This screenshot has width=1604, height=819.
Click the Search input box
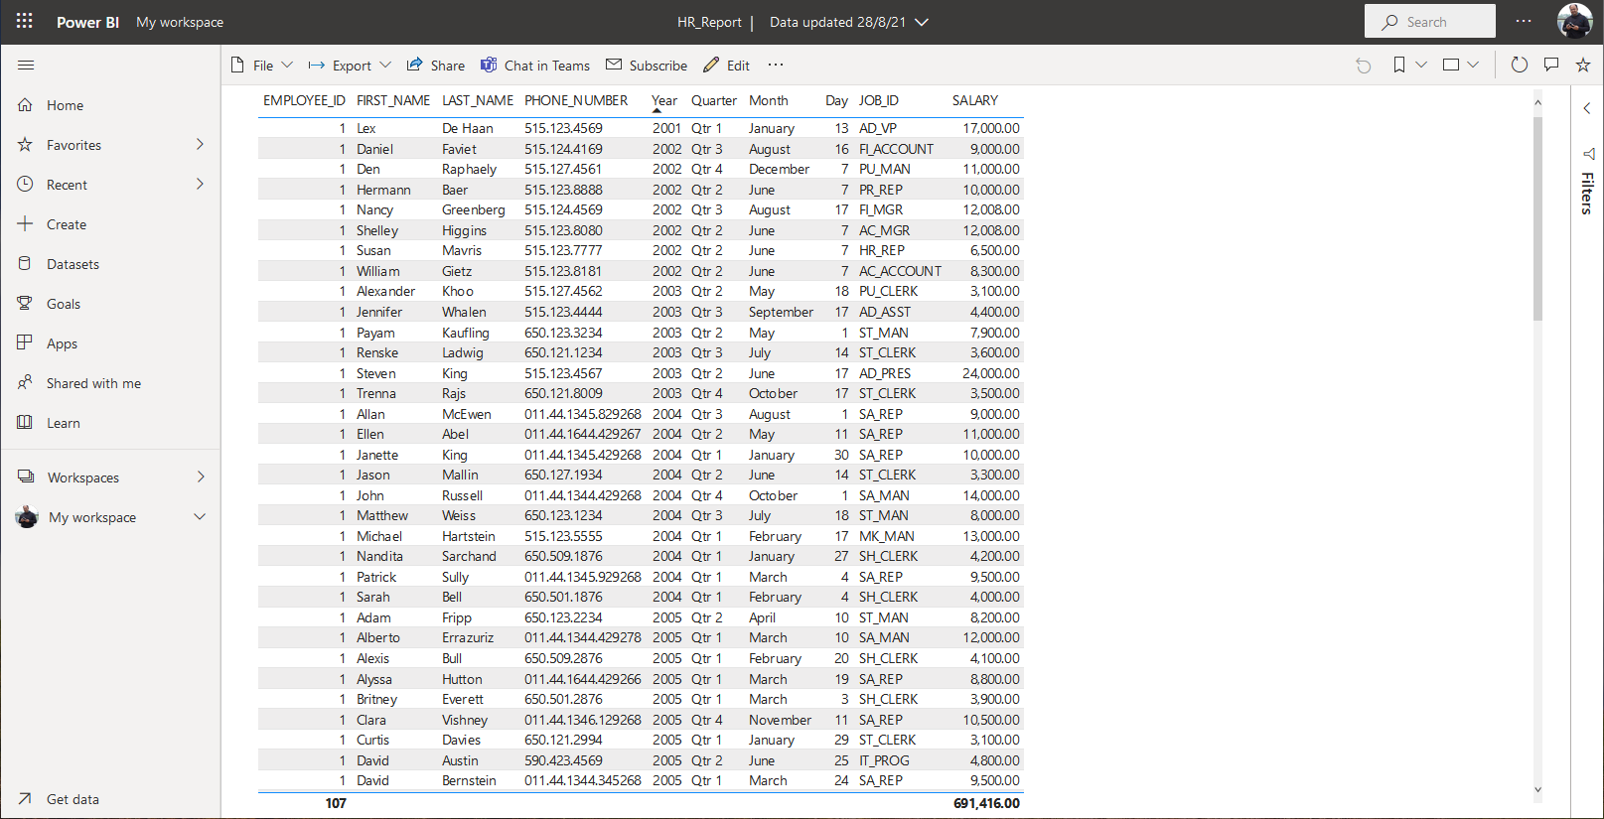pos(1429,22)
